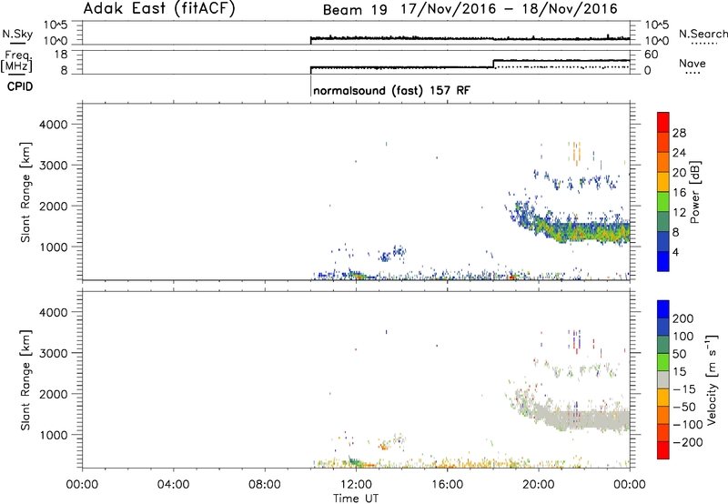Click the CPID start marker line at 10:00

[x=310, y=86]
